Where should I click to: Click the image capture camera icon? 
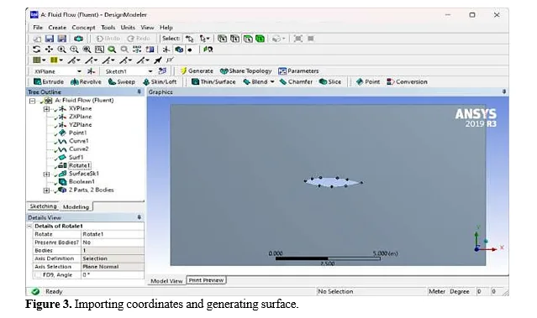(78, 39)
